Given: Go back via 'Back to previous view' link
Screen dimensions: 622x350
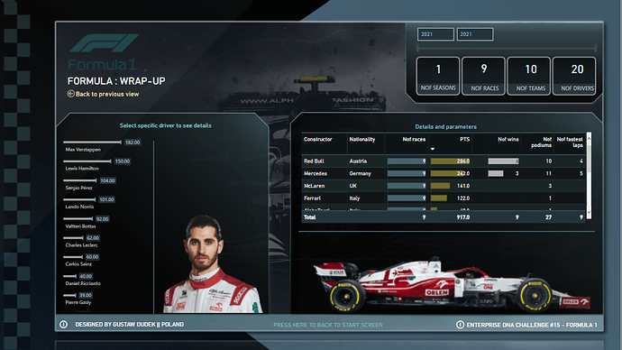Looking at the screenshot, I should click(107, 94).
